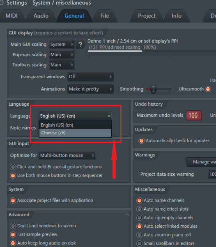Open the Info tab
The width and height of the screenshot is (216, 247).
176,16
